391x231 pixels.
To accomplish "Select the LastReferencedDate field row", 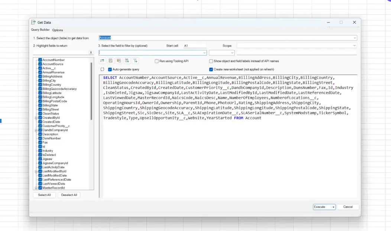I will (56, 180).
